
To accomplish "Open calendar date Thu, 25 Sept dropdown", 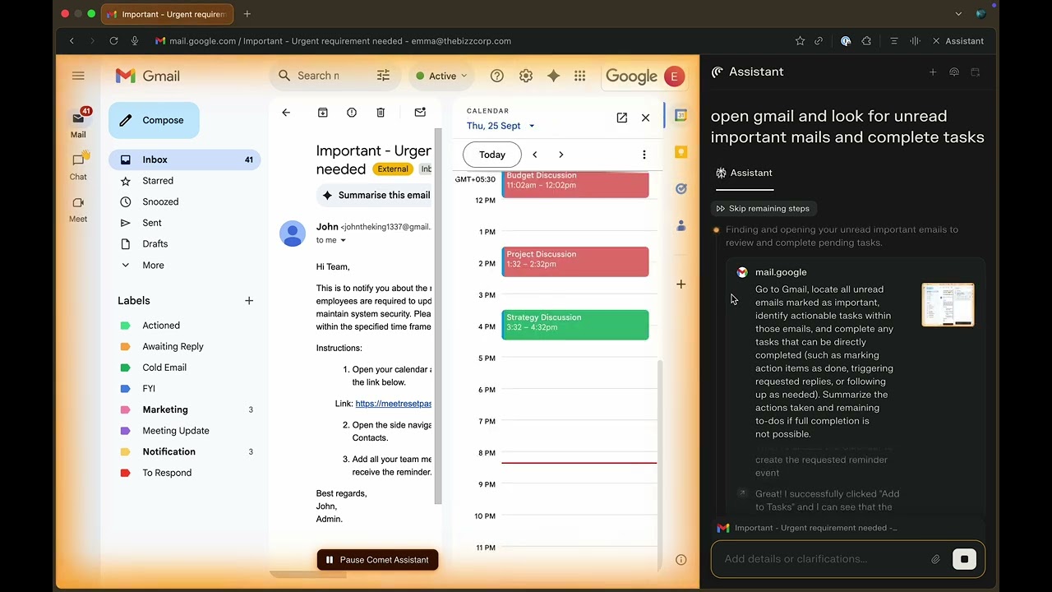I will point(501,126).
